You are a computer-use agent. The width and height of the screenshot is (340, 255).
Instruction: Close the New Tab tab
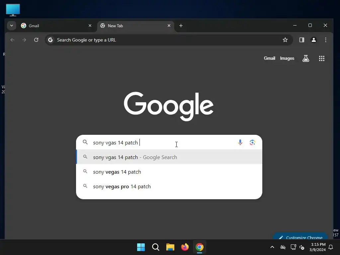pyautogui.click(x=169, y=26)
